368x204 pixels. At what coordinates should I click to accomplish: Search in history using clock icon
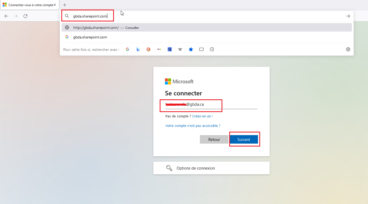coord(212,49)
